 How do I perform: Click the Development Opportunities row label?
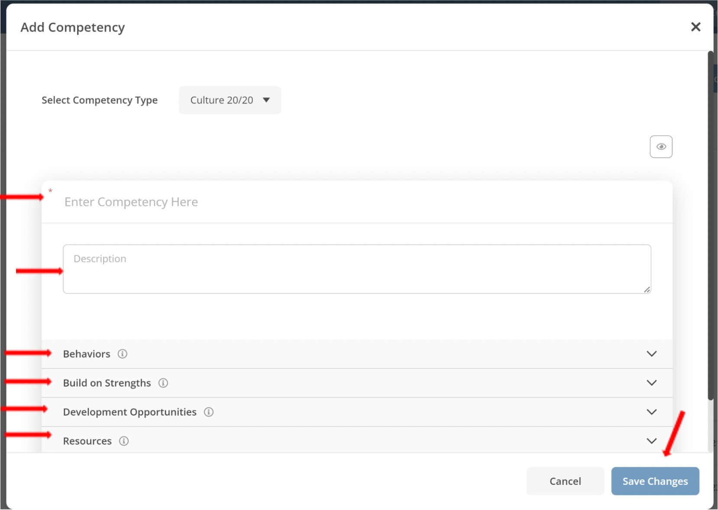pyautogui.click(x=130, y=412)
